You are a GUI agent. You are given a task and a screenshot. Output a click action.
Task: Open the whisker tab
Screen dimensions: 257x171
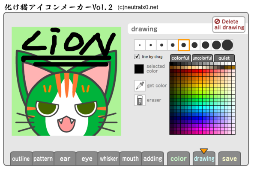click(109, 159)
